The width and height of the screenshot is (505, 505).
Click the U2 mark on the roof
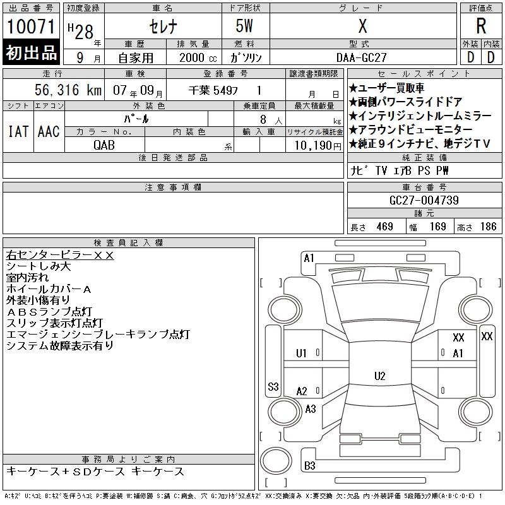click(380, 376)
